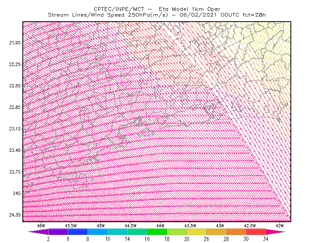
Task: Click the red 30-34 colorbar segment
Action: coord(256,232)
